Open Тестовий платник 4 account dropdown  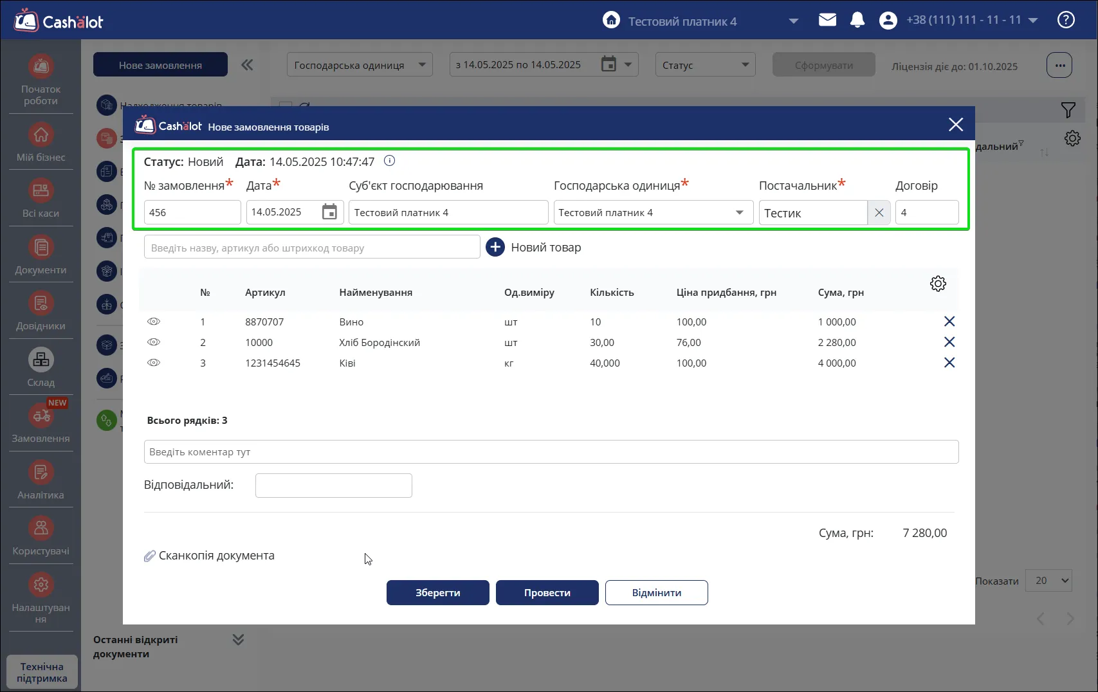(794, 21)
